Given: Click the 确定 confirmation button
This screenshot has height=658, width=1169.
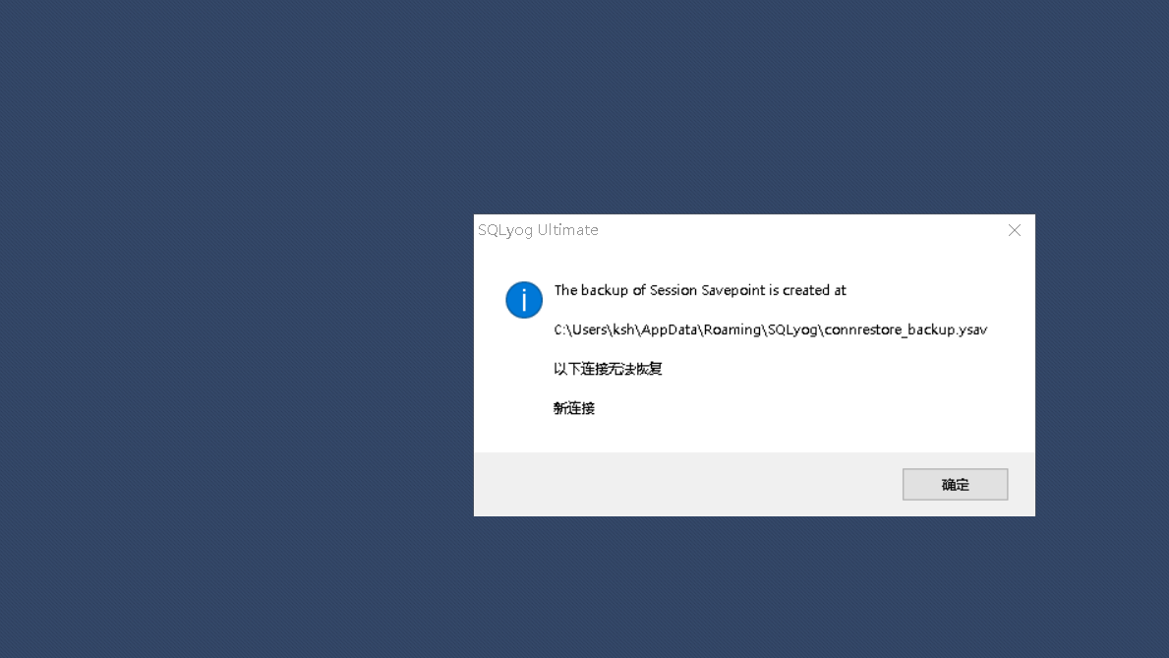Looking at the screenshot, I should pos(955,484).
